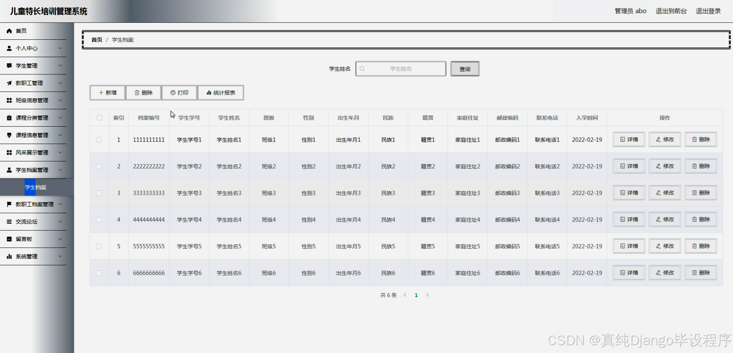733x353 pixels.
Task: Click the grid icon for 风采展示管理
Action: coord(9,152)
